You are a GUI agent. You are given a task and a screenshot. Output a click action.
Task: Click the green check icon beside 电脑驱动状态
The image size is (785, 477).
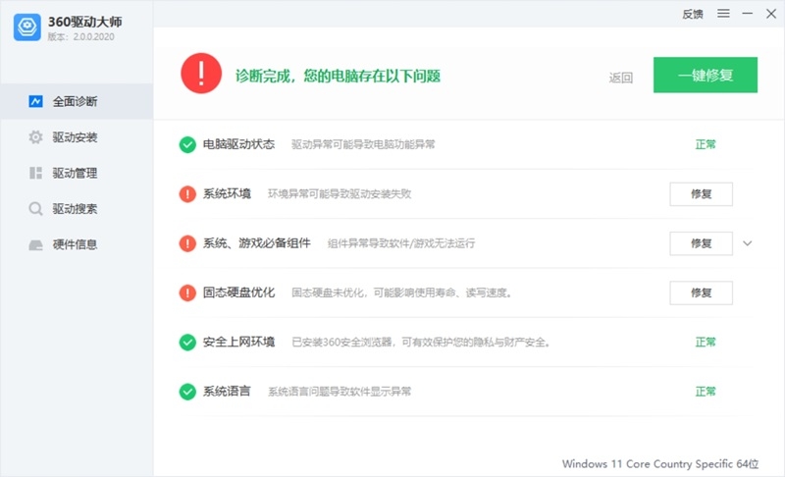[187, 144]
